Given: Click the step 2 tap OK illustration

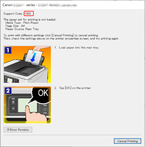Looking at the screenshot, I should pyautogui.click(x=27, y=105).
